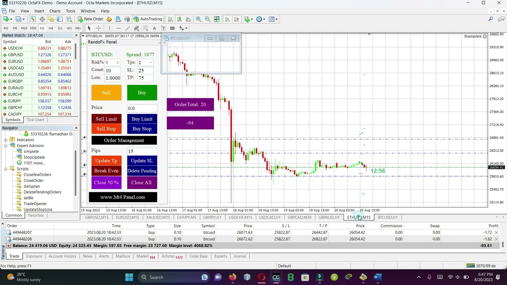Screen dimensions: 507x285
Task: Expand the Indicators tree node
Action: [x=6, y=140]
